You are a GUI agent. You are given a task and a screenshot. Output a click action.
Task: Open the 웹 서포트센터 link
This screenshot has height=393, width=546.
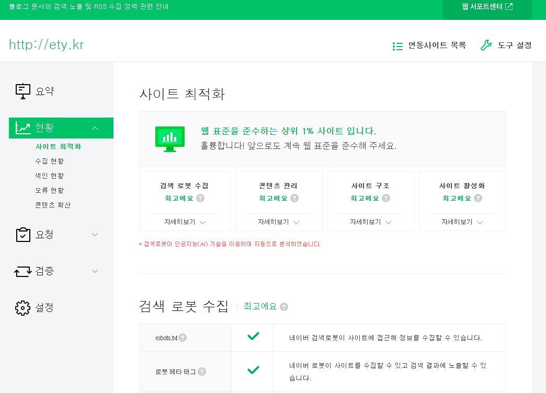487,7
